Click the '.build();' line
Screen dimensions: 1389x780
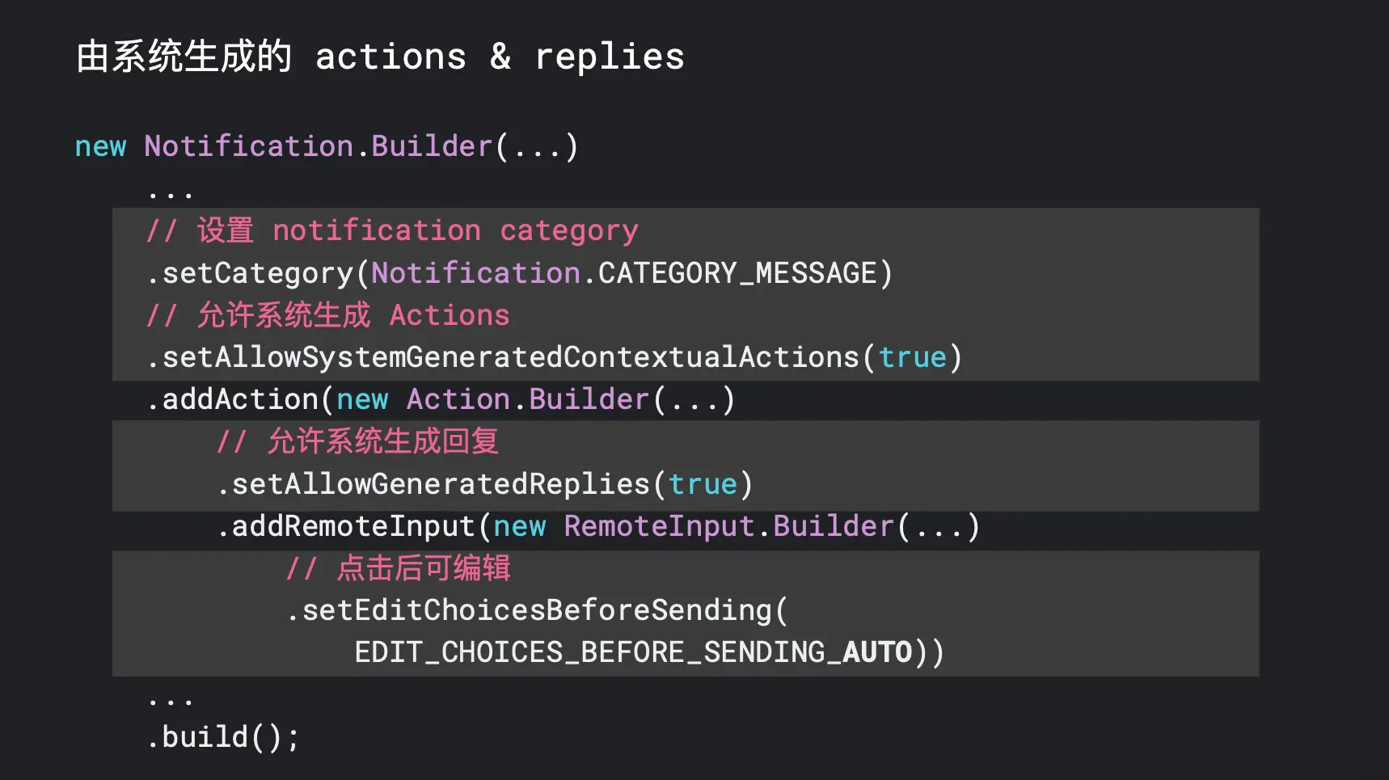223,737
